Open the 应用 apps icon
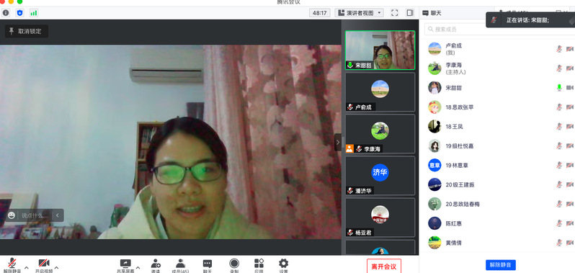 coord(259,263)
